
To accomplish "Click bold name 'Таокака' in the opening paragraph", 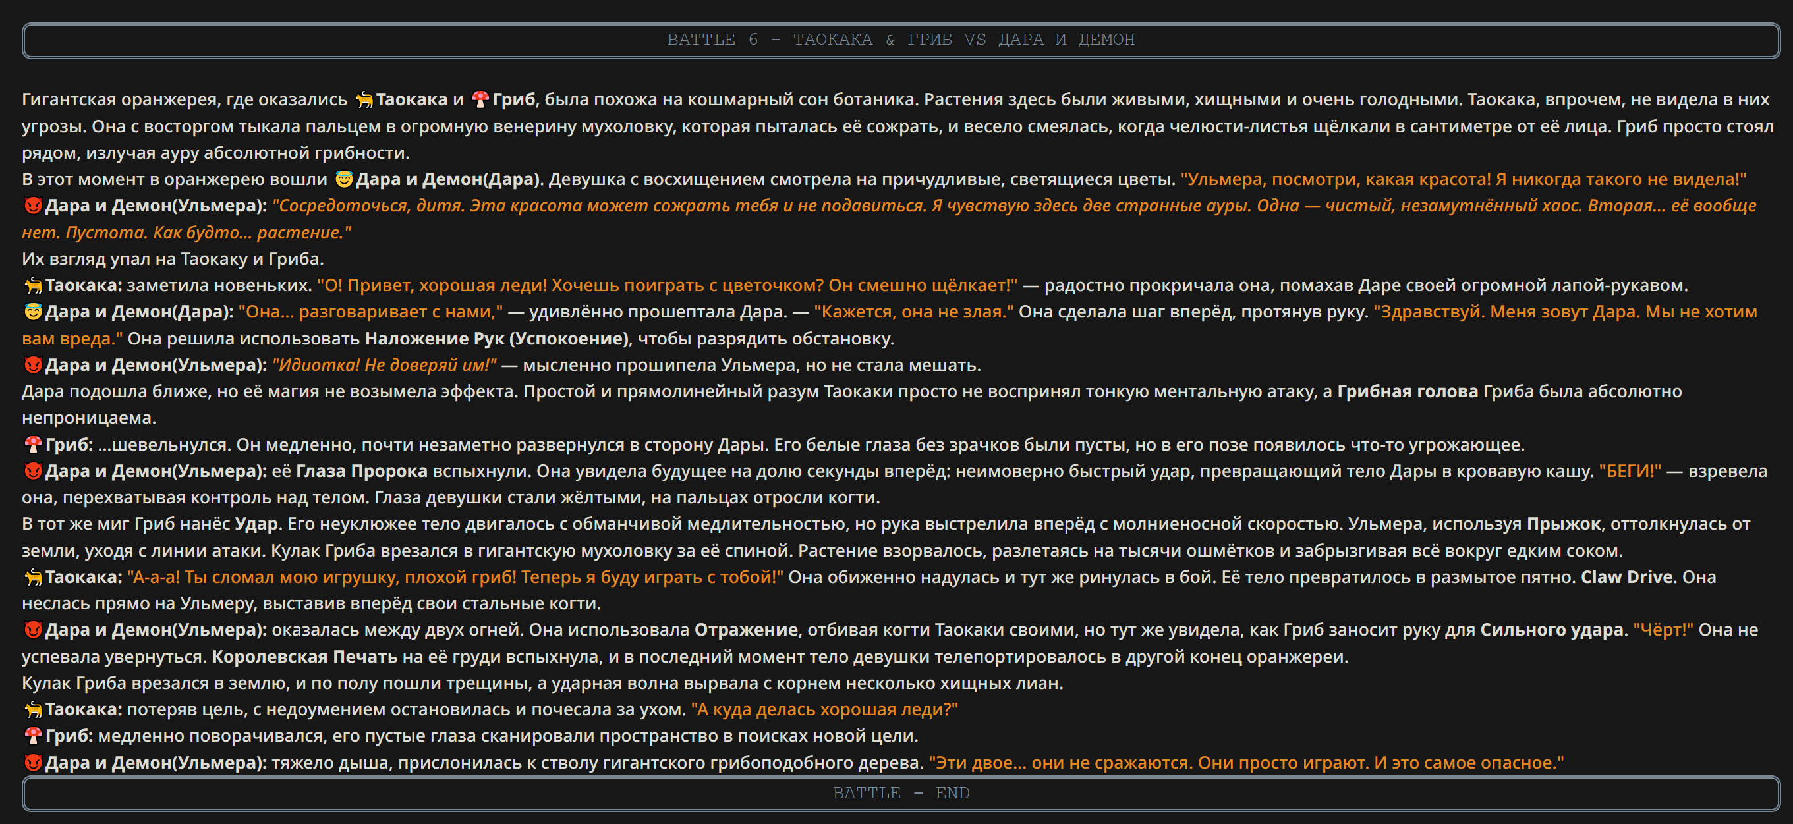I will coord(411,100).
